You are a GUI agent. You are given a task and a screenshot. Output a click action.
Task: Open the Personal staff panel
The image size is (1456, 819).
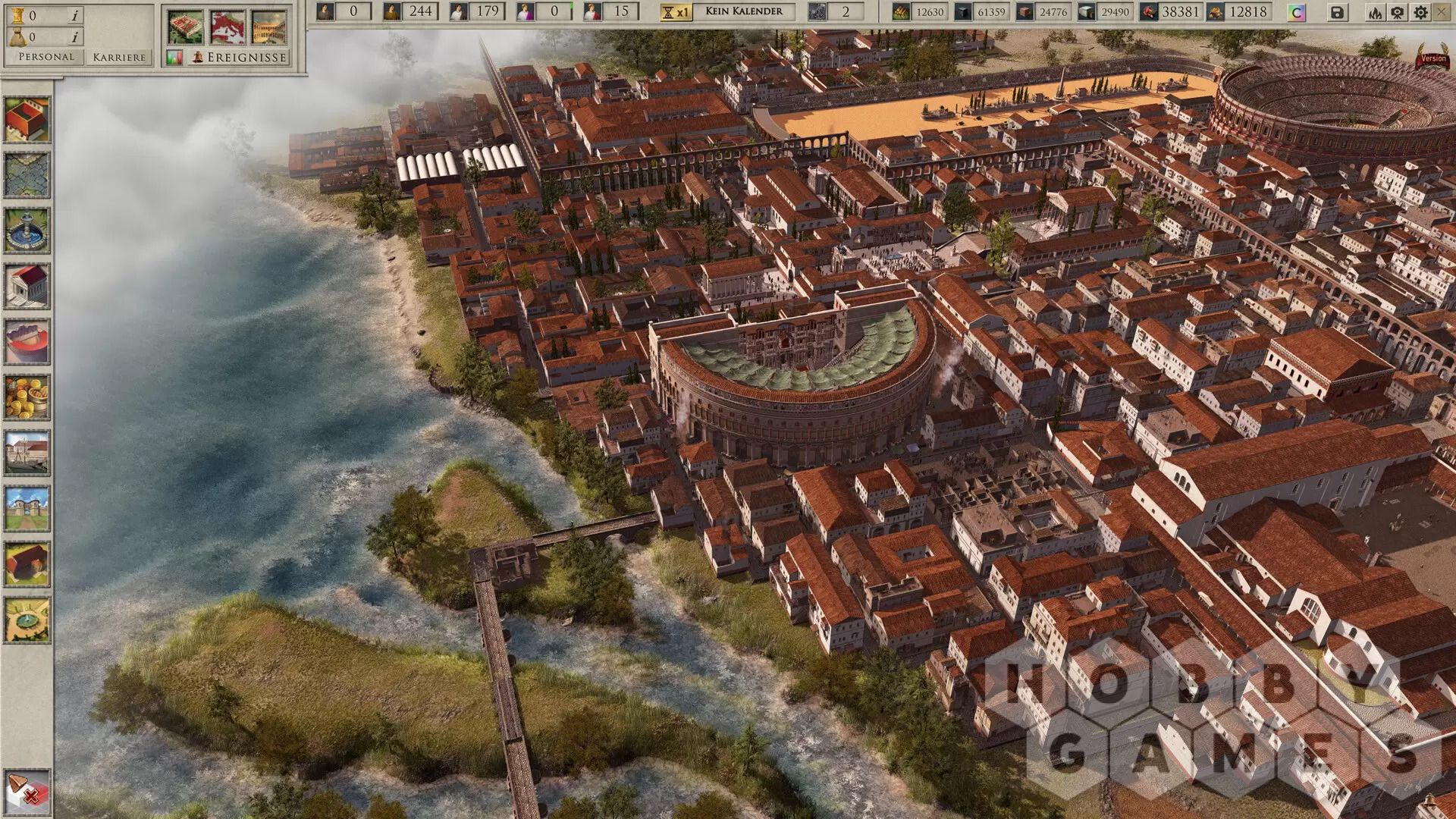click(x=46, y=57)
